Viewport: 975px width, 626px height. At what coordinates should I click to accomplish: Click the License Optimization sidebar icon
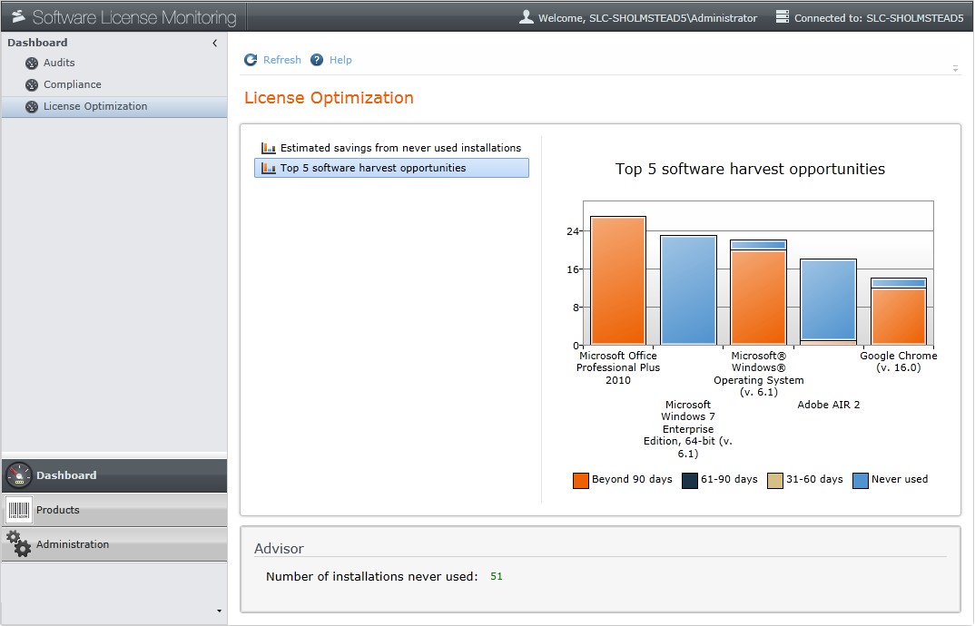point(32,106)
